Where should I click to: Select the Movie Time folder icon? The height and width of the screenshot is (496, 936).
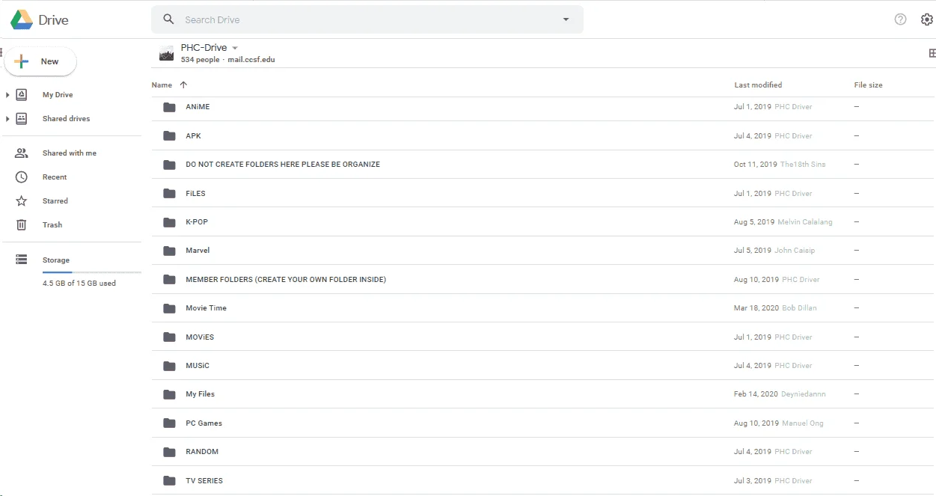[169, 308]
